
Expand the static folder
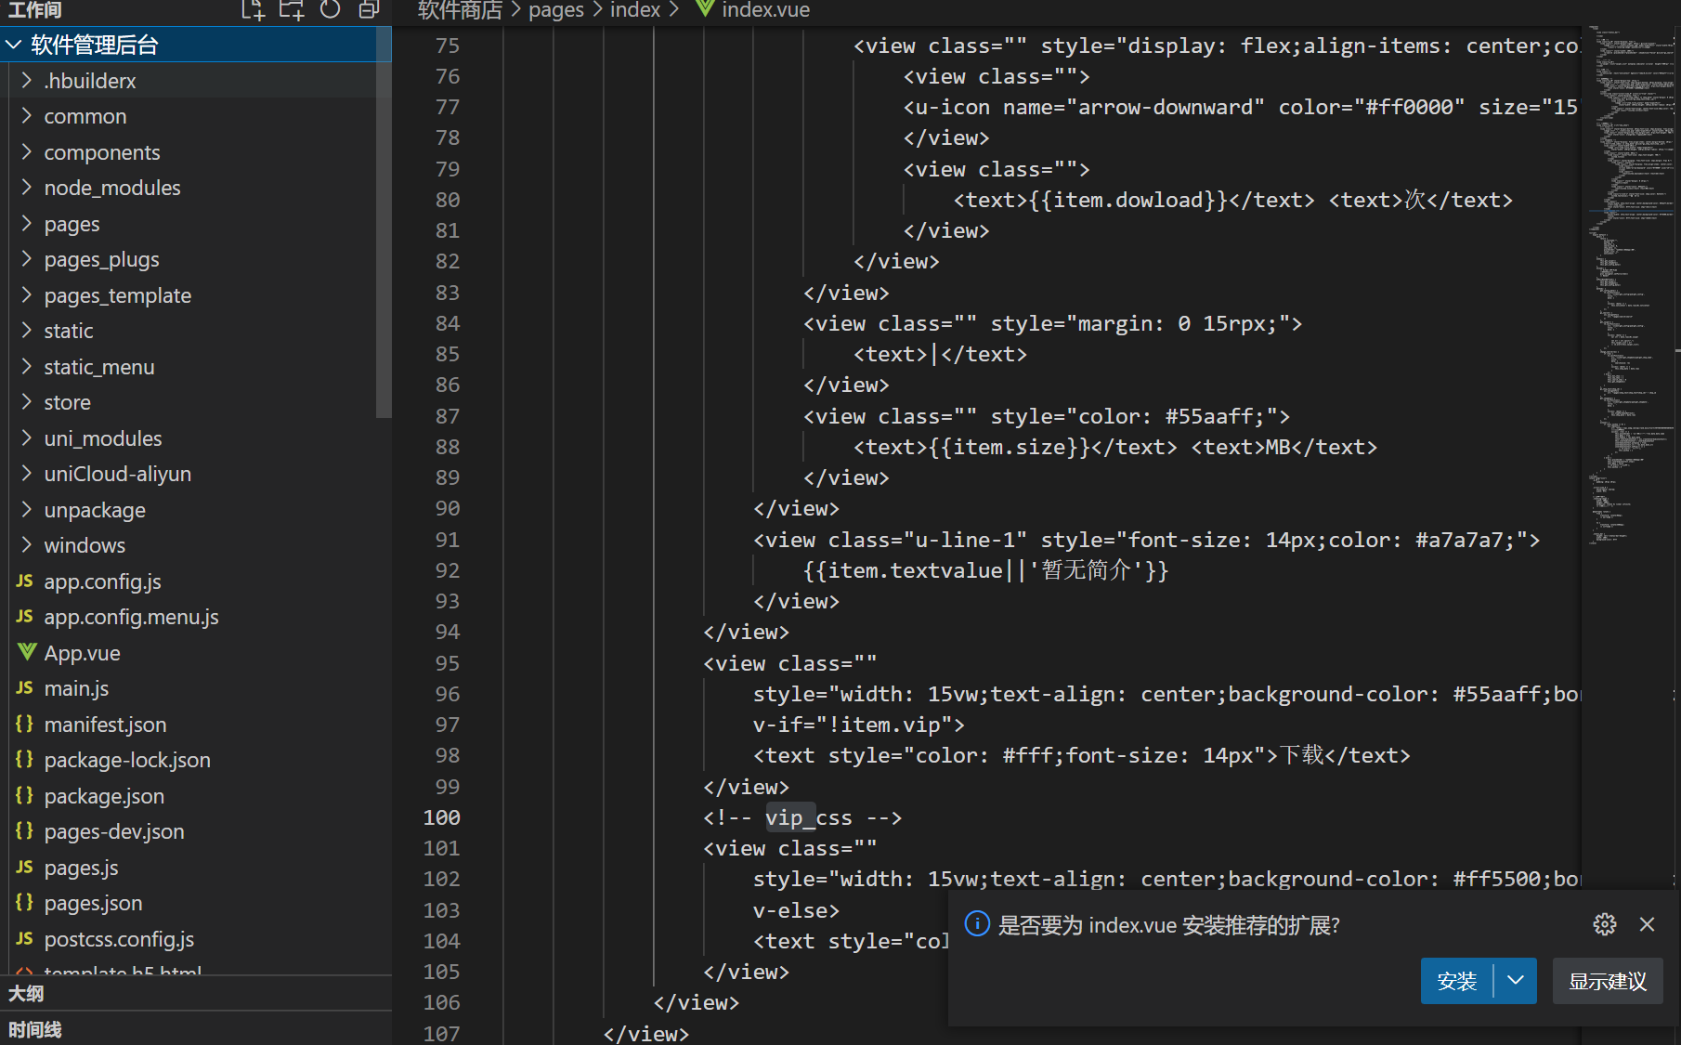(x=26, y=331)
